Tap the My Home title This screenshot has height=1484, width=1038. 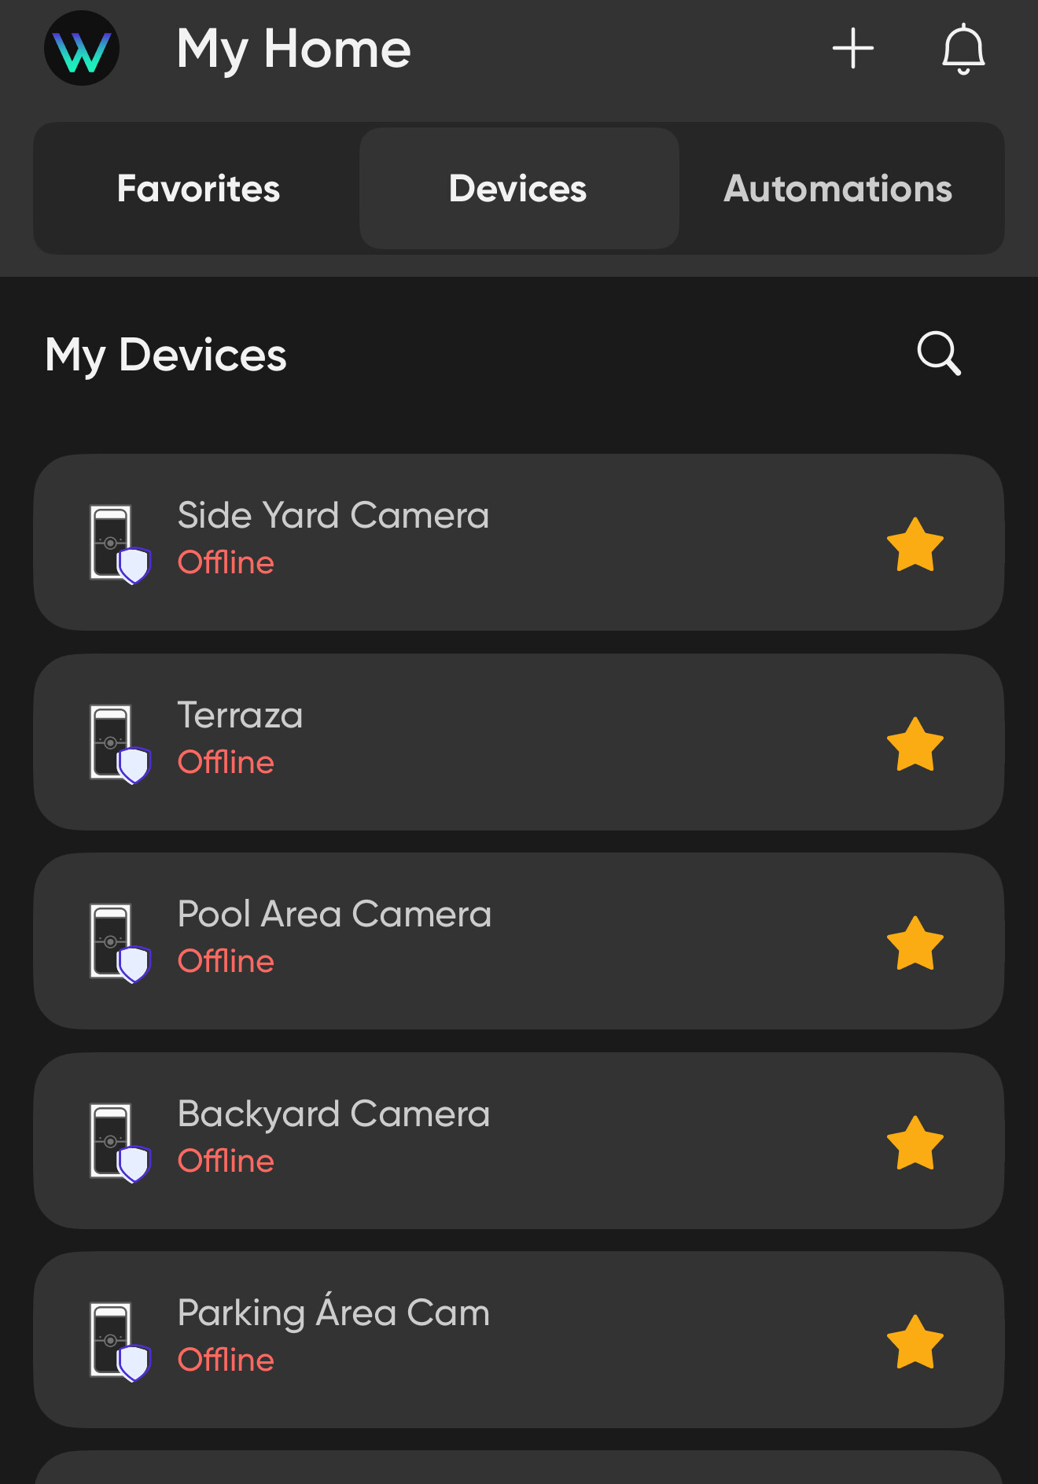[x=294, y=50]
